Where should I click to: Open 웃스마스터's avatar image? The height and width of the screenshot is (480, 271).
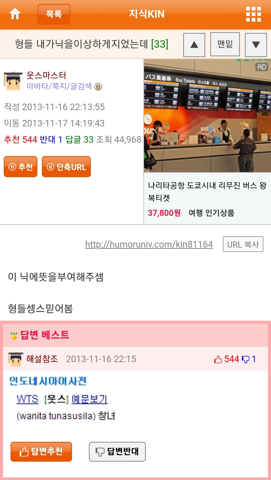13,81
